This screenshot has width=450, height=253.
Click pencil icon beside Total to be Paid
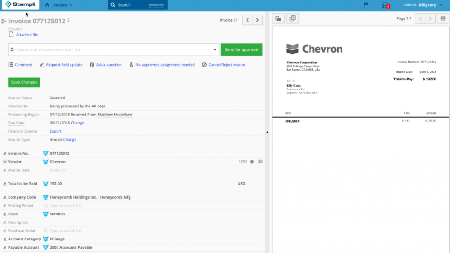point(5,184)
